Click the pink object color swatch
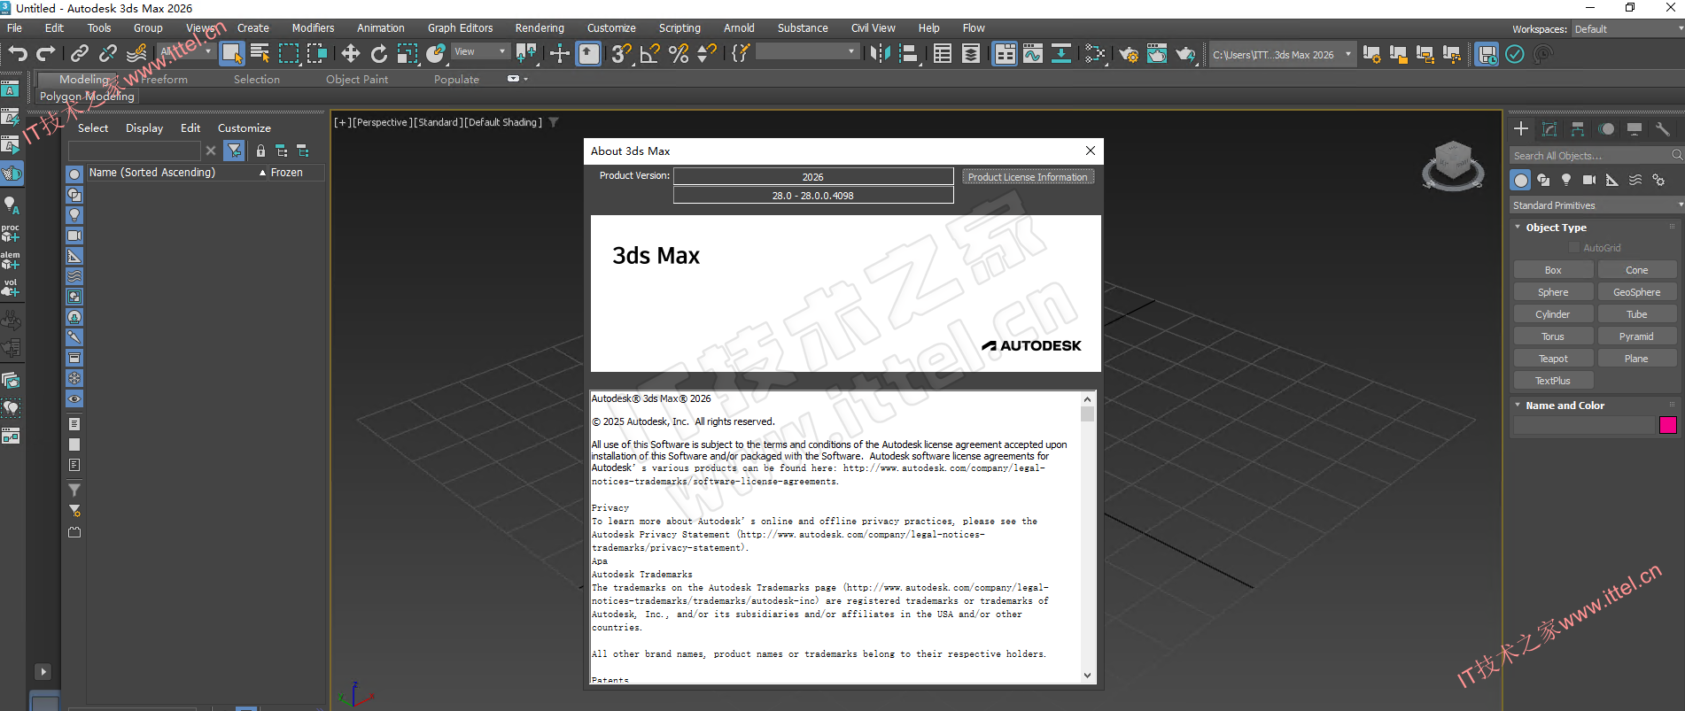 1667,425
